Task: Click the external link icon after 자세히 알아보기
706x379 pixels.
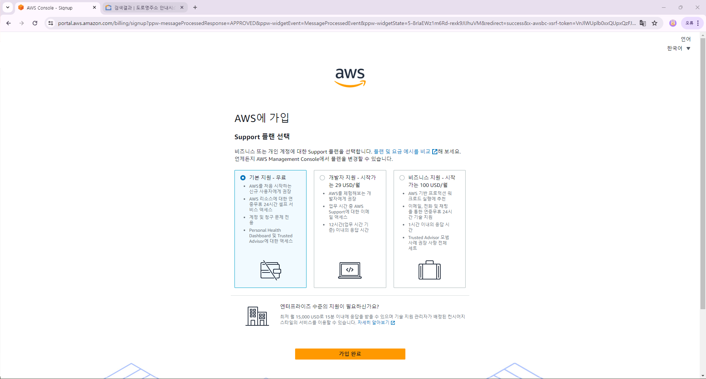Action: click(393, 323)
